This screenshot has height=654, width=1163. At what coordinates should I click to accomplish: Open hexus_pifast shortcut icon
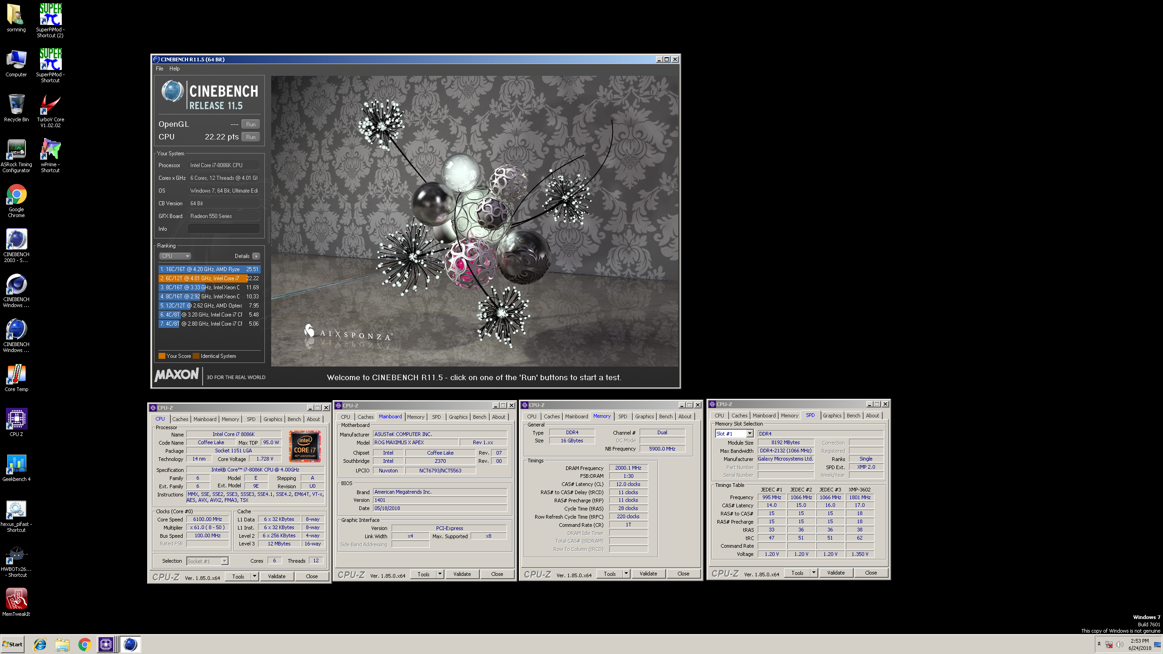pyautogui.click(x=16, y=515)
